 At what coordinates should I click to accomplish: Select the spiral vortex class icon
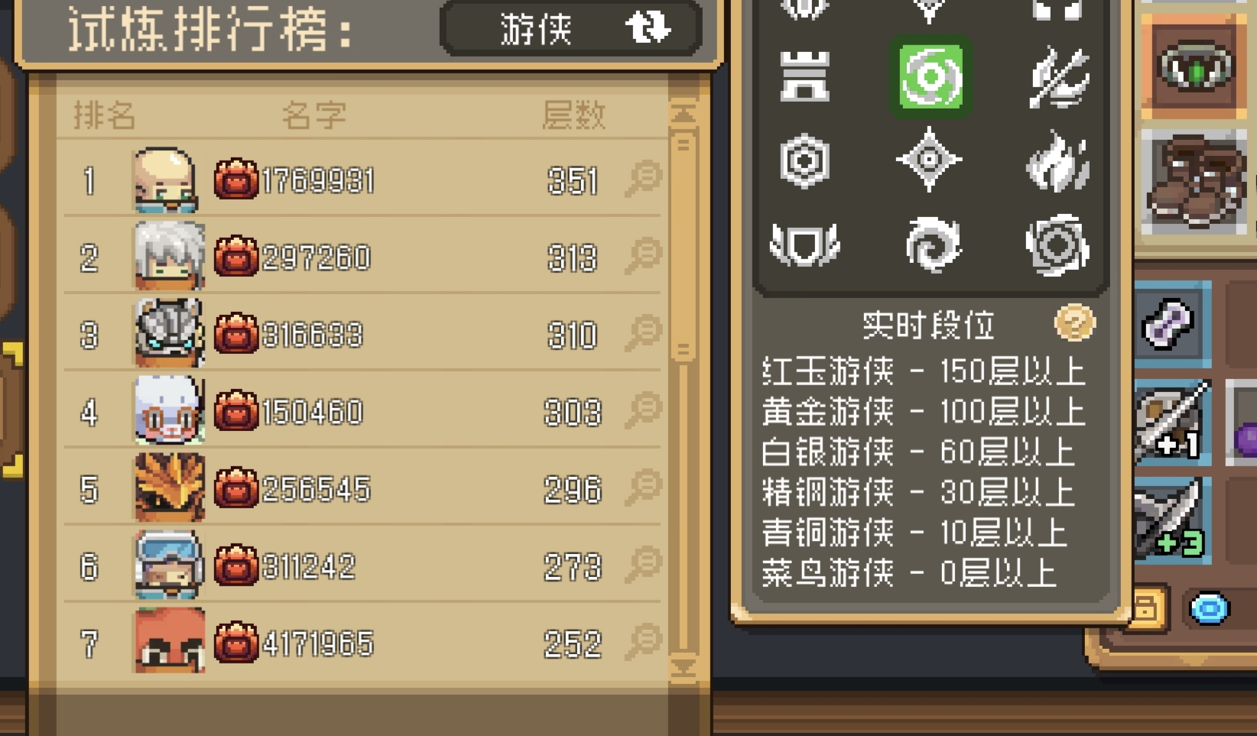pyautogui.click(x=931, y=245)
